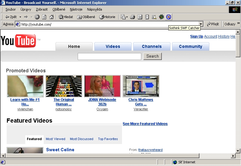Image resolution: width=241 pixels, height=166 pixels.
Task: Click the Edit page toolbar icon
Action: click(140, 17)
